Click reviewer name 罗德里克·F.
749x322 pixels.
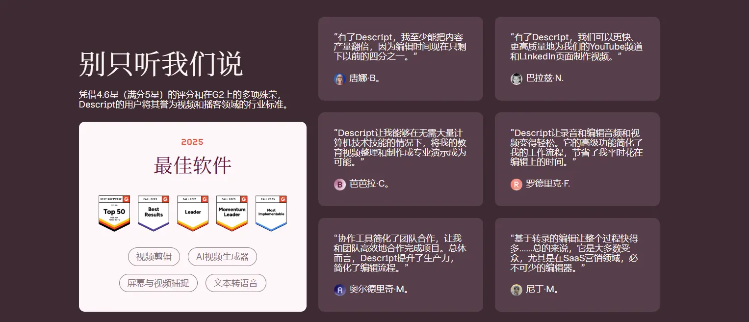pos(548,185)
